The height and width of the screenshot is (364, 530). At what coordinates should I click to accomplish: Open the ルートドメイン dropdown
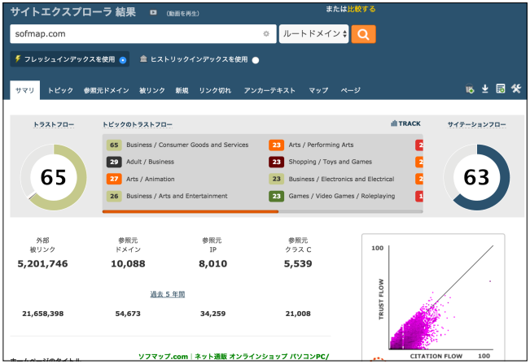coord(313,34)
